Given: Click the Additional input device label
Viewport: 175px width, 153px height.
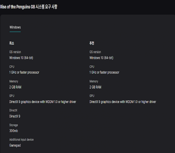Looking at the screenshot, I should pos(21,140).
